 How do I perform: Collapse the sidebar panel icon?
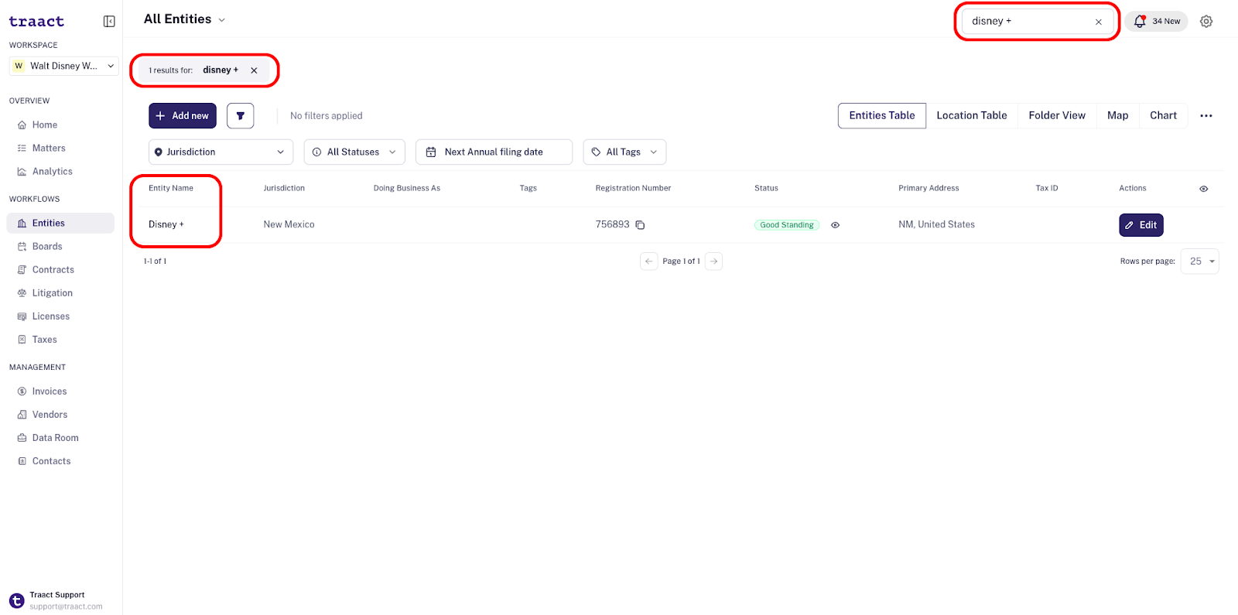coord(109,22)
